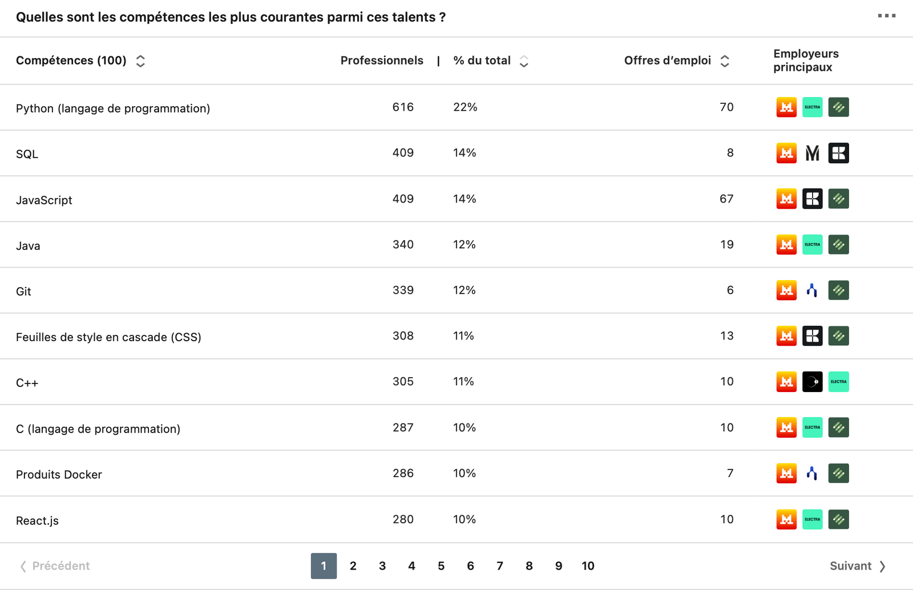Click the blue employer logo in Produits Docker row
Image resolution: width=913 pixels, height=590 pixels.
coord(812,473)
